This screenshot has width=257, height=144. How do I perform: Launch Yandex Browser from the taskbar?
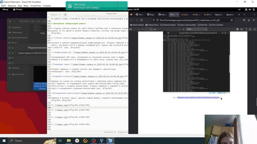77,141
